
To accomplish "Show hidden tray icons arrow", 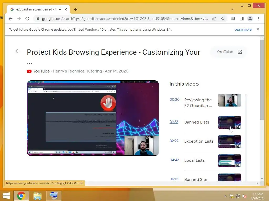I will tap(225, 196).
